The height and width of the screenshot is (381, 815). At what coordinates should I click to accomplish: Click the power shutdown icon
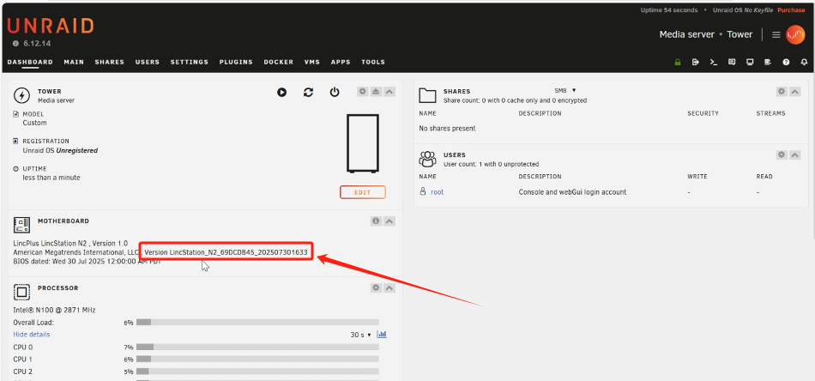click(x=335, y=92)
